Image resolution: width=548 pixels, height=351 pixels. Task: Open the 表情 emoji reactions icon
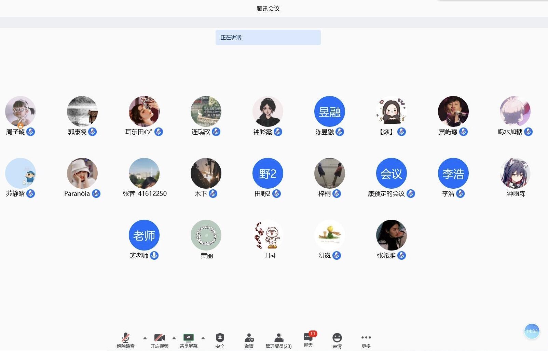(337, 338)
